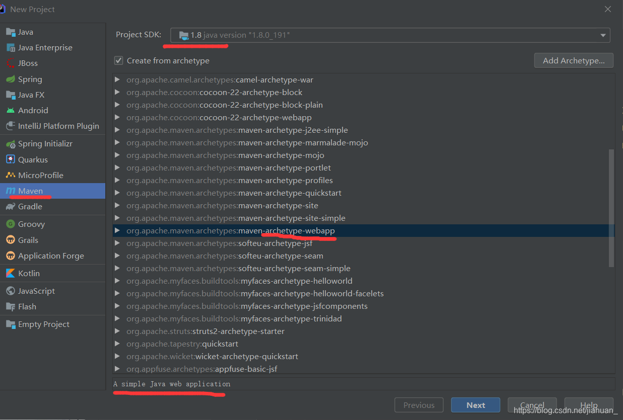Click the Flash folder icon
This screenshot has width=623, height=420.
point(11,307)
